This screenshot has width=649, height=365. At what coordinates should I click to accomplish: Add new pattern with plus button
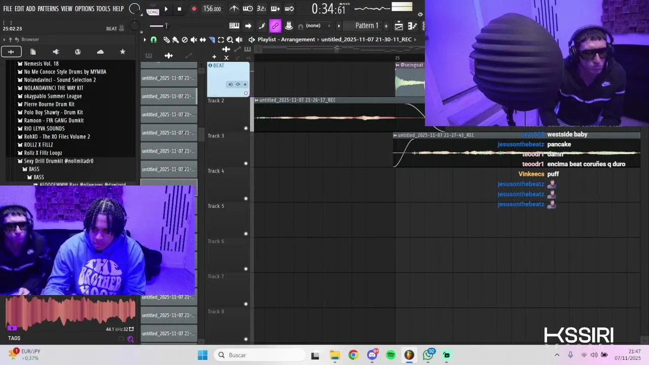[x=386, y=26]
